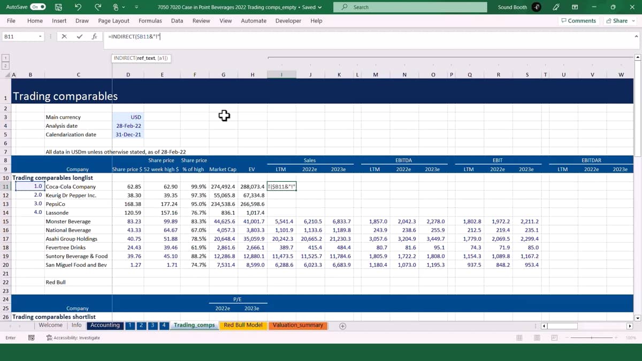Switch to Valuation_summary sheet

click(298, 325)
